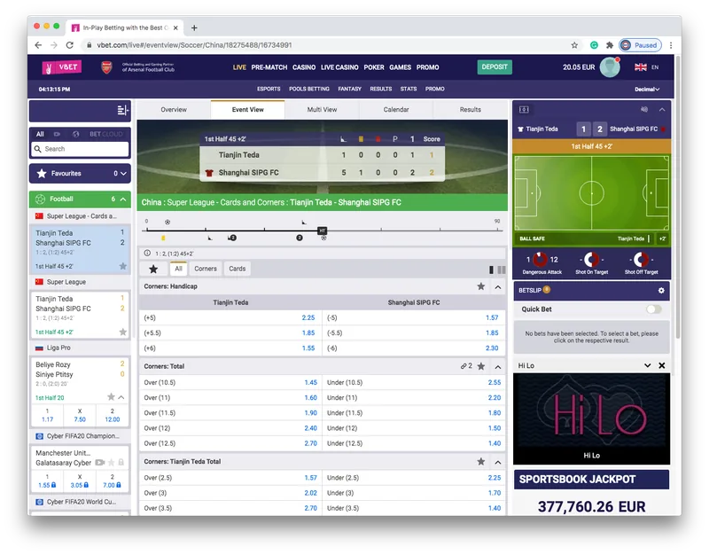Image resolution: width=709 pixels, height=555 pixels.
Task: Open browser extensions puzzle icon
Action: pos(610,45)
